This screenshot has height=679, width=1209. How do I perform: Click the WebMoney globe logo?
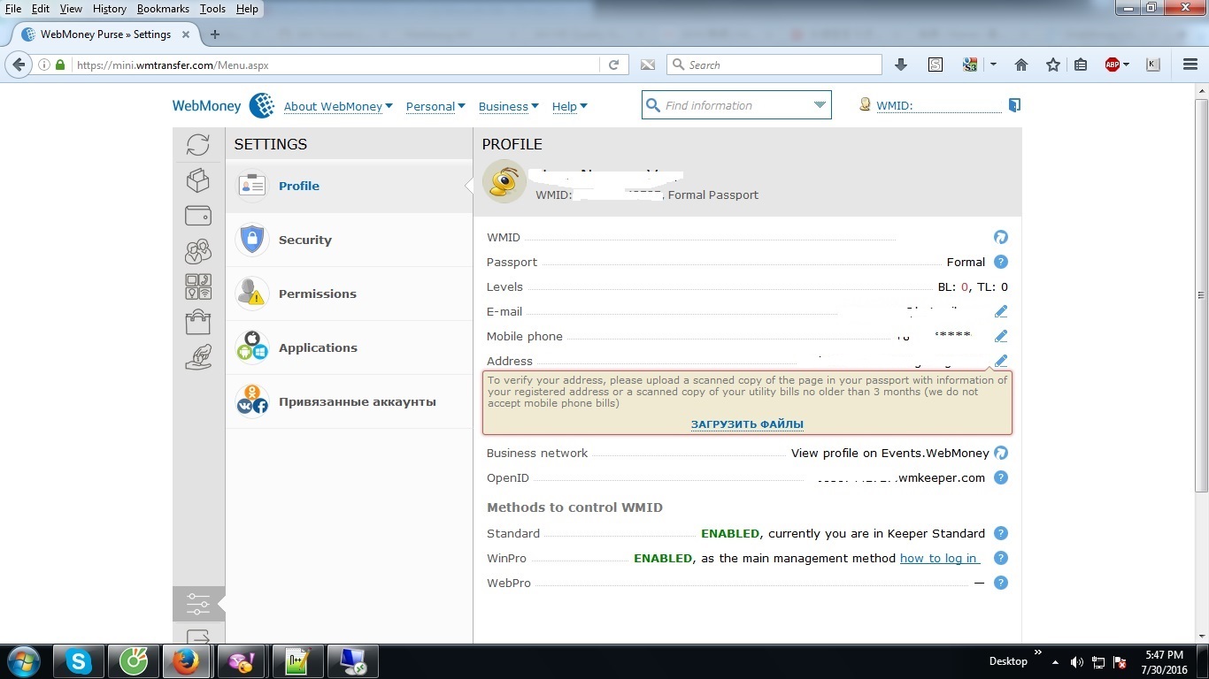pos(262,105)
